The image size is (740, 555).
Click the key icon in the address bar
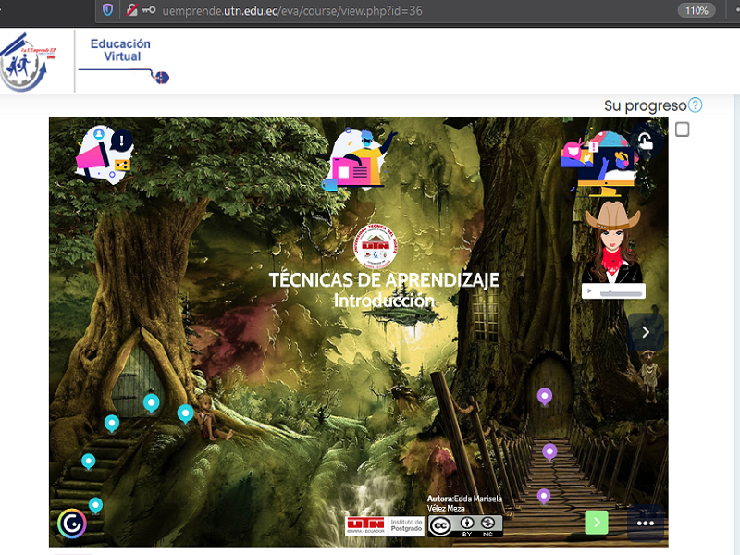[149, 10]
